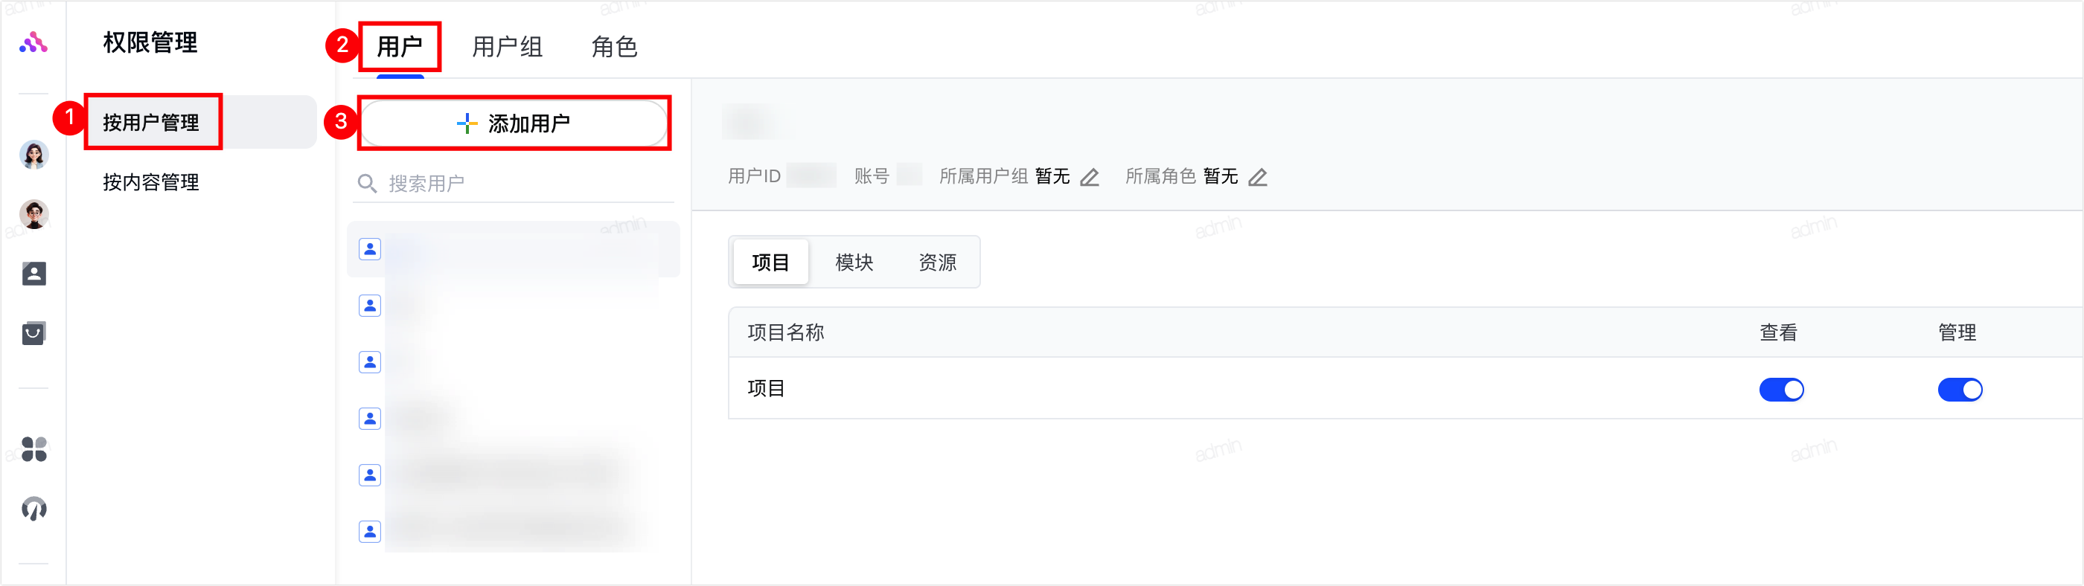
Task: Open the headset support icon
Action: pos(34,509)
